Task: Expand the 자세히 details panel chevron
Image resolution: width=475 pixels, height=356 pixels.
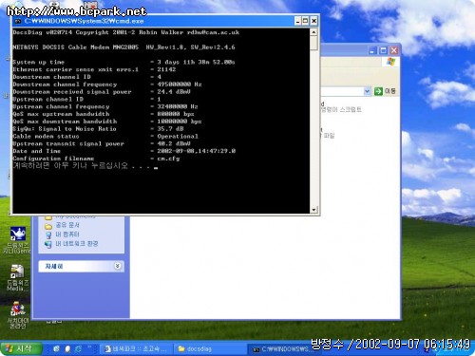Action: (117, 266)
